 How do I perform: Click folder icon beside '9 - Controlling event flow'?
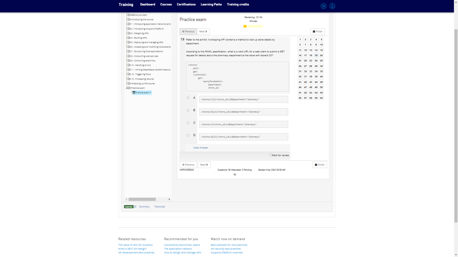click(x=129, y=61)
